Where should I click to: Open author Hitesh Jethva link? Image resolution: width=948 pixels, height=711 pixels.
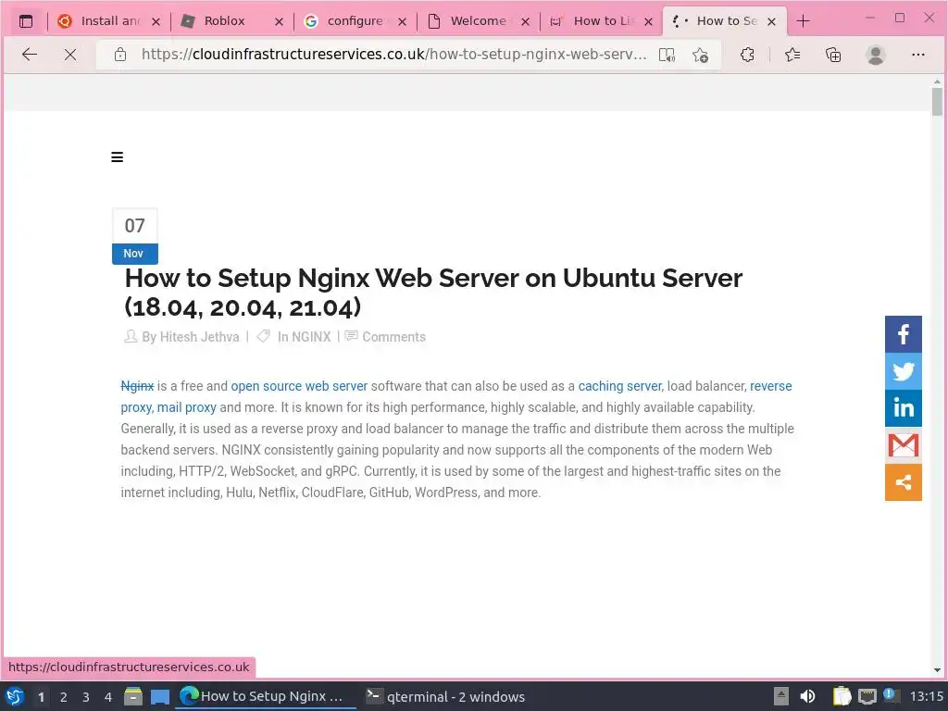(199, 337)
